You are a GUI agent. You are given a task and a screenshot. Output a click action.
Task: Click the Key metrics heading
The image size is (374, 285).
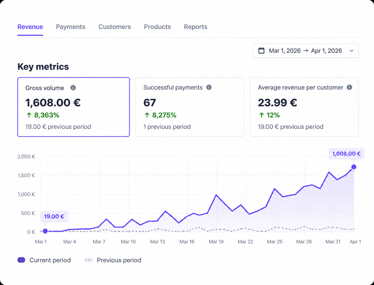tap(43, 67)
